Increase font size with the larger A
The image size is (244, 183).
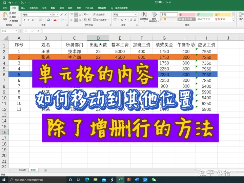pos(61,15)
